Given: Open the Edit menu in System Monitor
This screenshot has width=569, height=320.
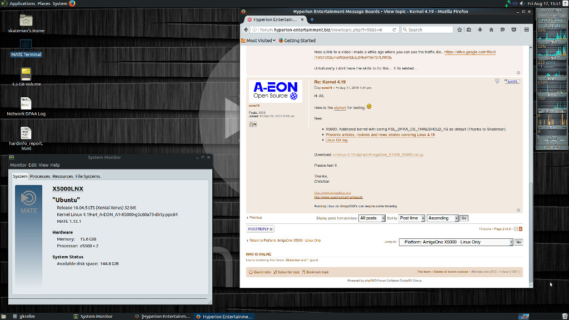Looking at the screenshot, I should [32, 165].
